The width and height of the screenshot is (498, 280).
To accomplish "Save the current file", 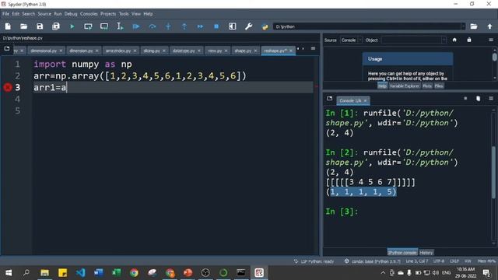I will (40, 26).
